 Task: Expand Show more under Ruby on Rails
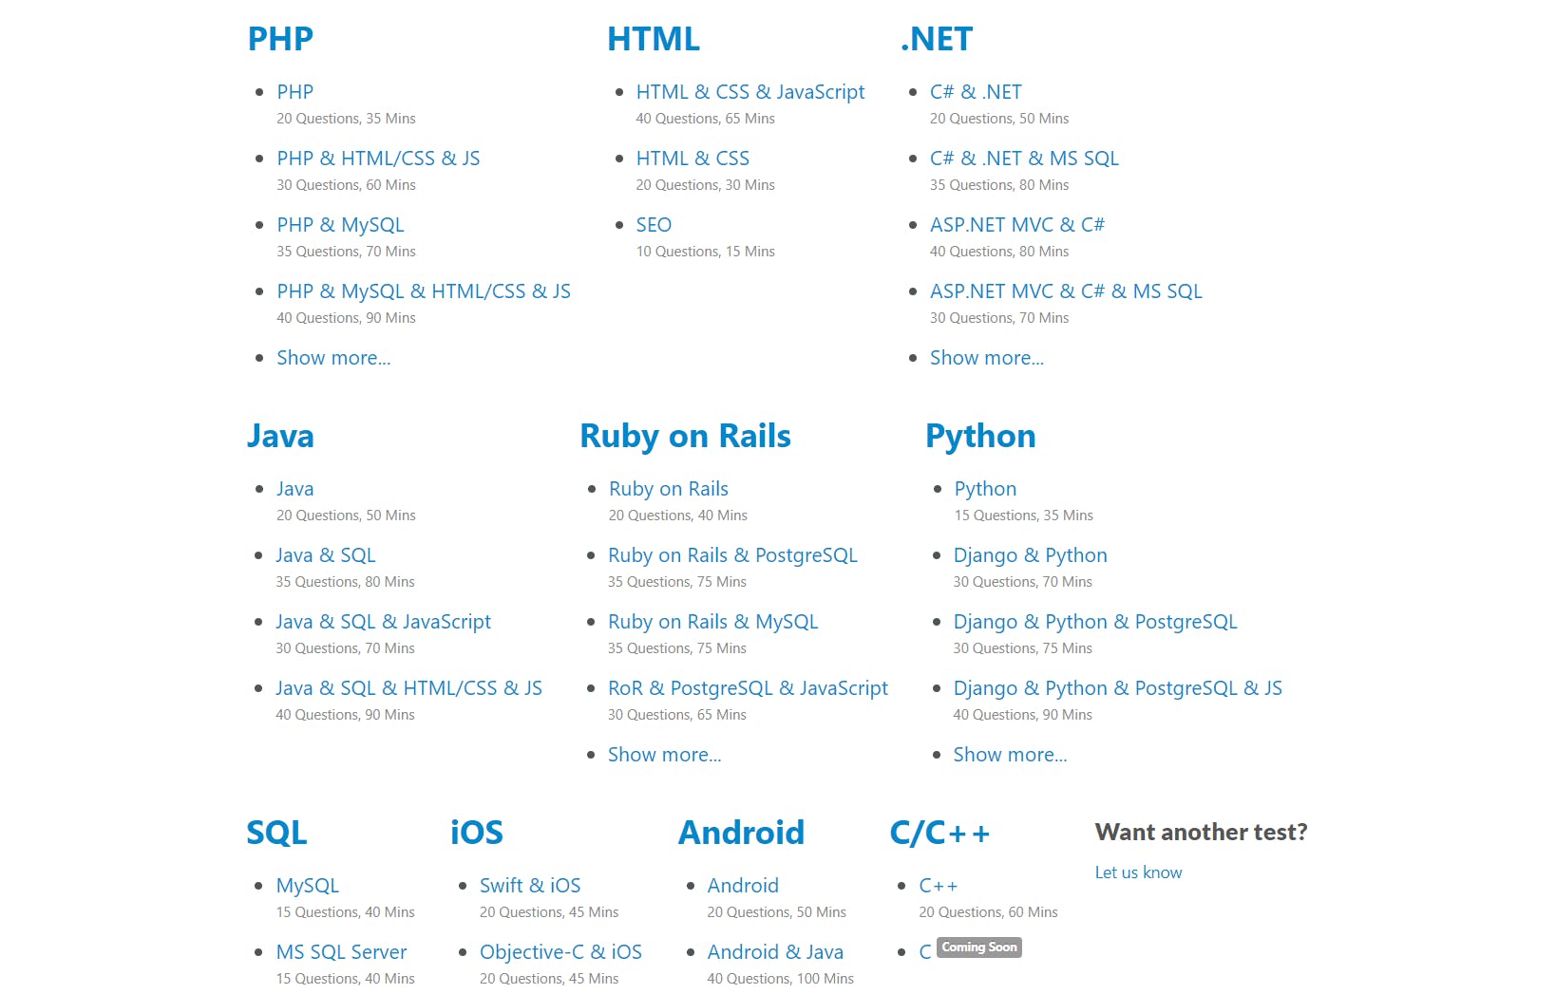click(664, 755)
